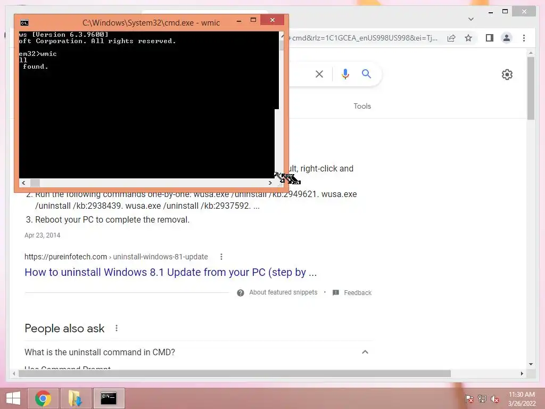Screen dimensions: 545x409
Task: Open Chrome from the taskbar
Action: coord(43,398)
